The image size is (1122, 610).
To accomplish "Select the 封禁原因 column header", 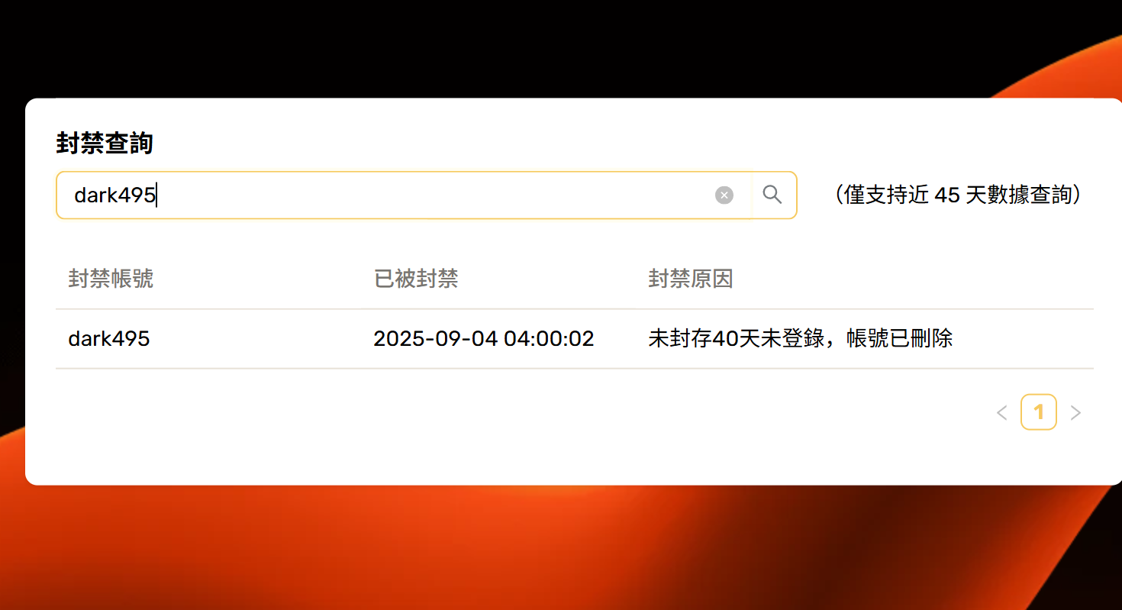I will pos(690,279).
